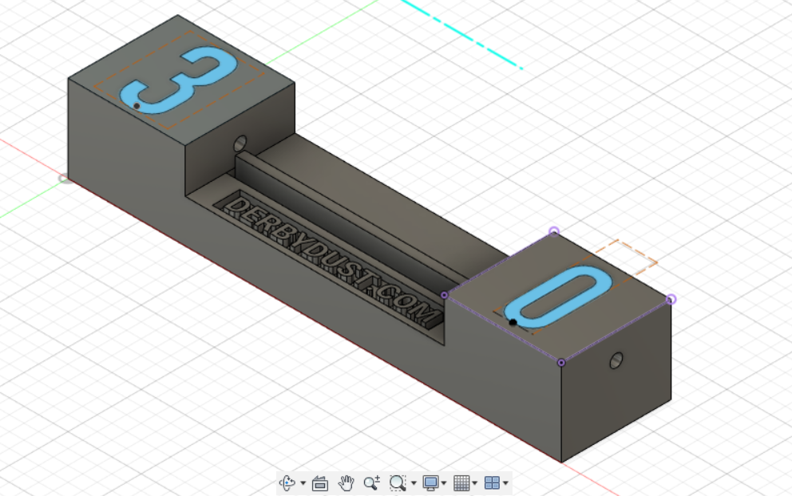Expand the Orbit type dropdown arrow
Image resolution: width=792 pixels, height=496 pixels.
tap(303, 483)
